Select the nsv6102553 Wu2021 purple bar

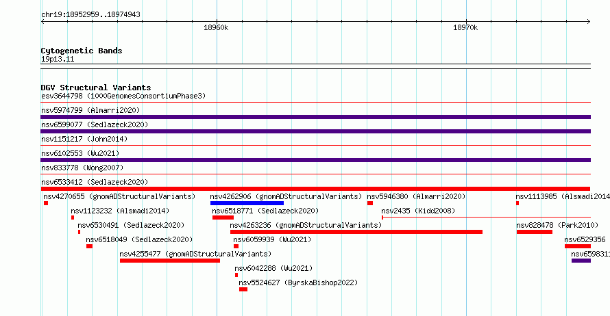[x=315, y=160]
